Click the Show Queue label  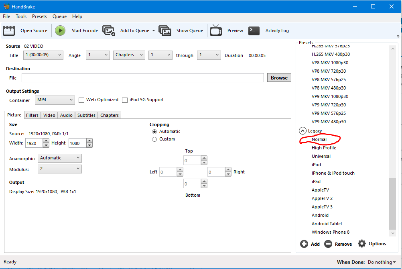(190, 31)
